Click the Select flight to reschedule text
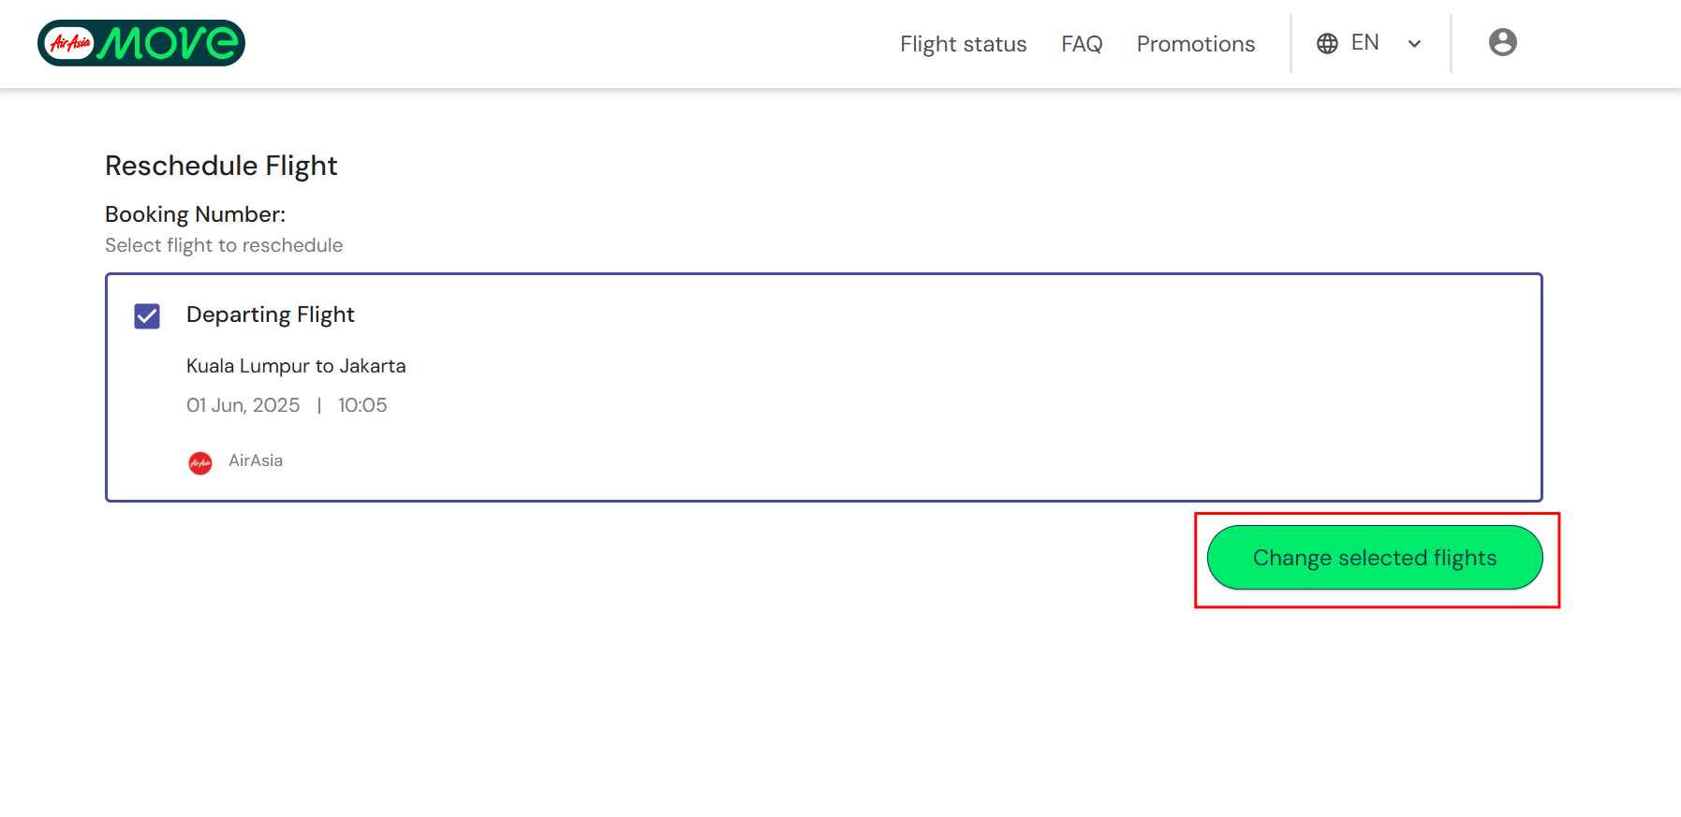The width and height of the screenshot is (1681, 817). (x=224, y=245)
